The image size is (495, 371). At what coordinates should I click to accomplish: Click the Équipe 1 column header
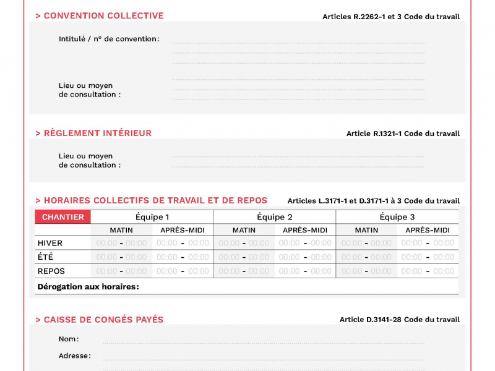152,217
